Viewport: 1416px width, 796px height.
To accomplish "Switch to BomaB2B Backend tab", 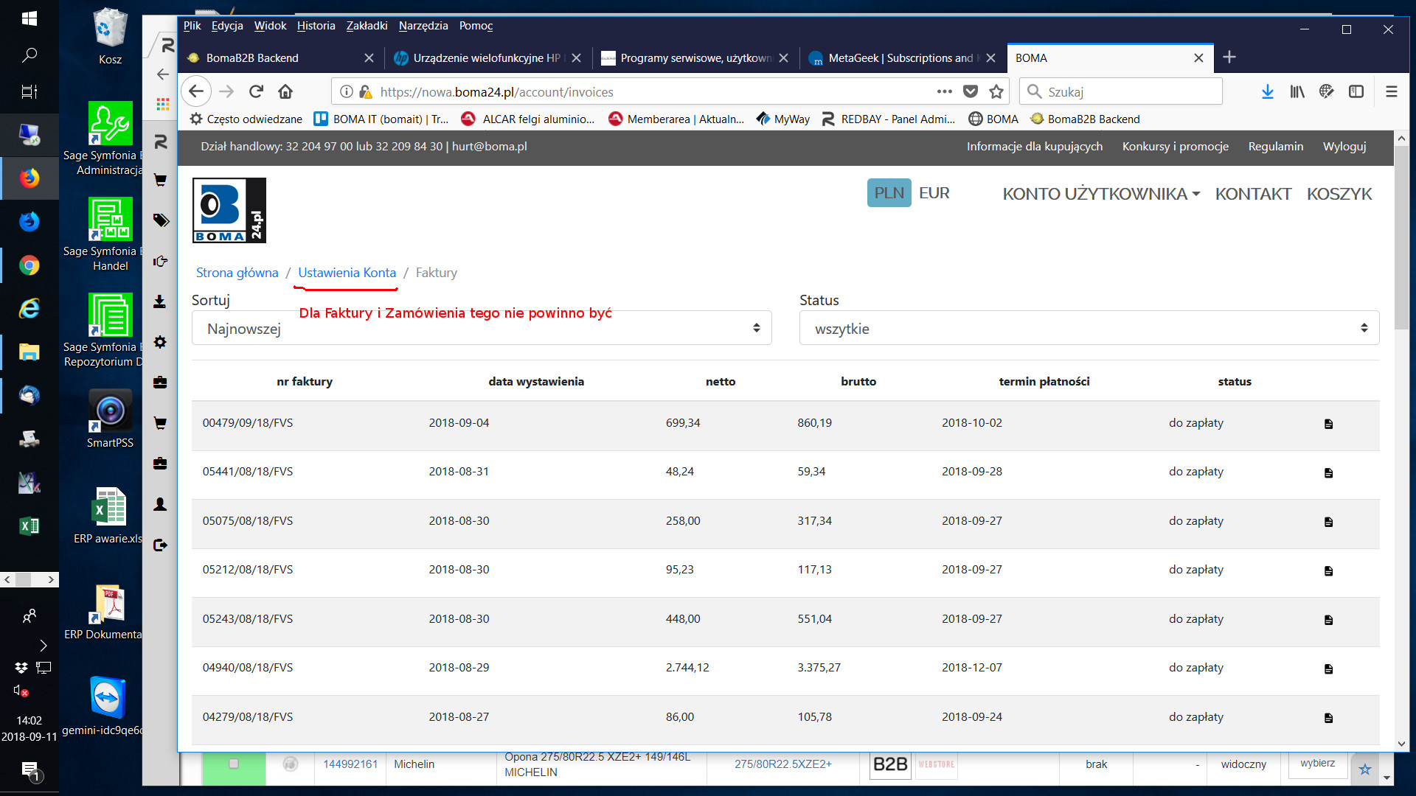I will [x=252, y=58].
